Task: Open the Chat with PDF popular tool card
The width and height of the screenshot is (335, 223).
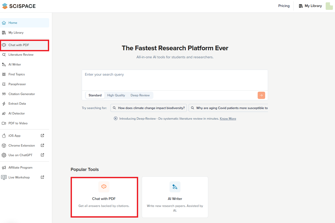Action: (104, 197)
